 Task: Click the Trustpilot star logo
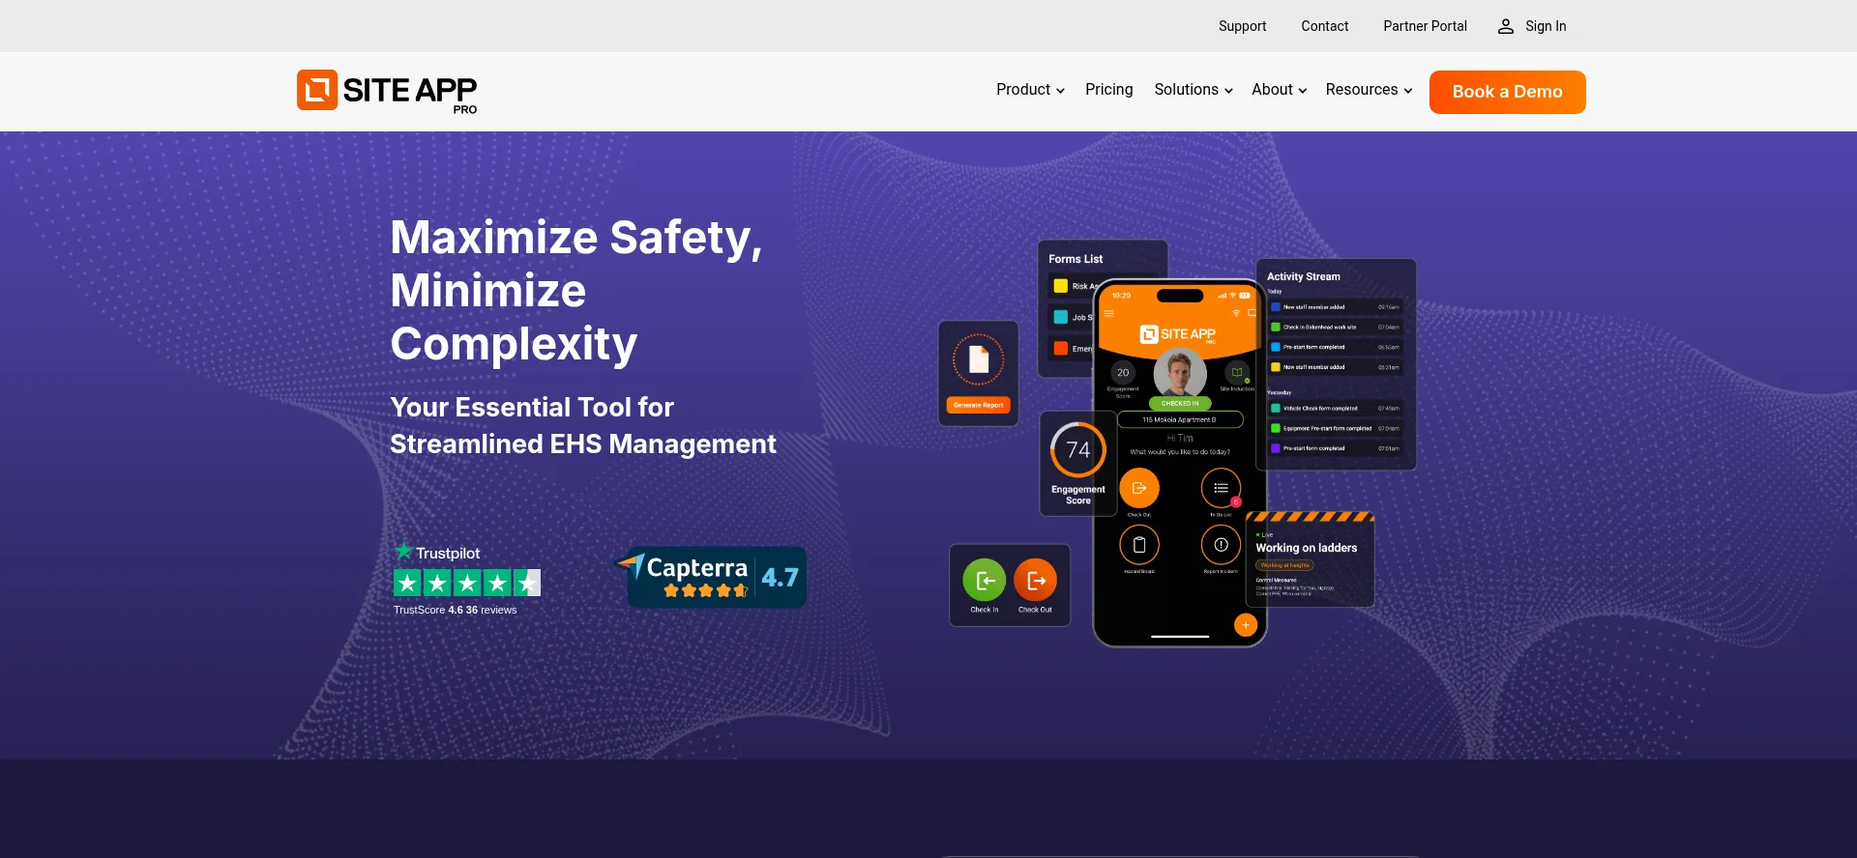[x=404, y=551]
